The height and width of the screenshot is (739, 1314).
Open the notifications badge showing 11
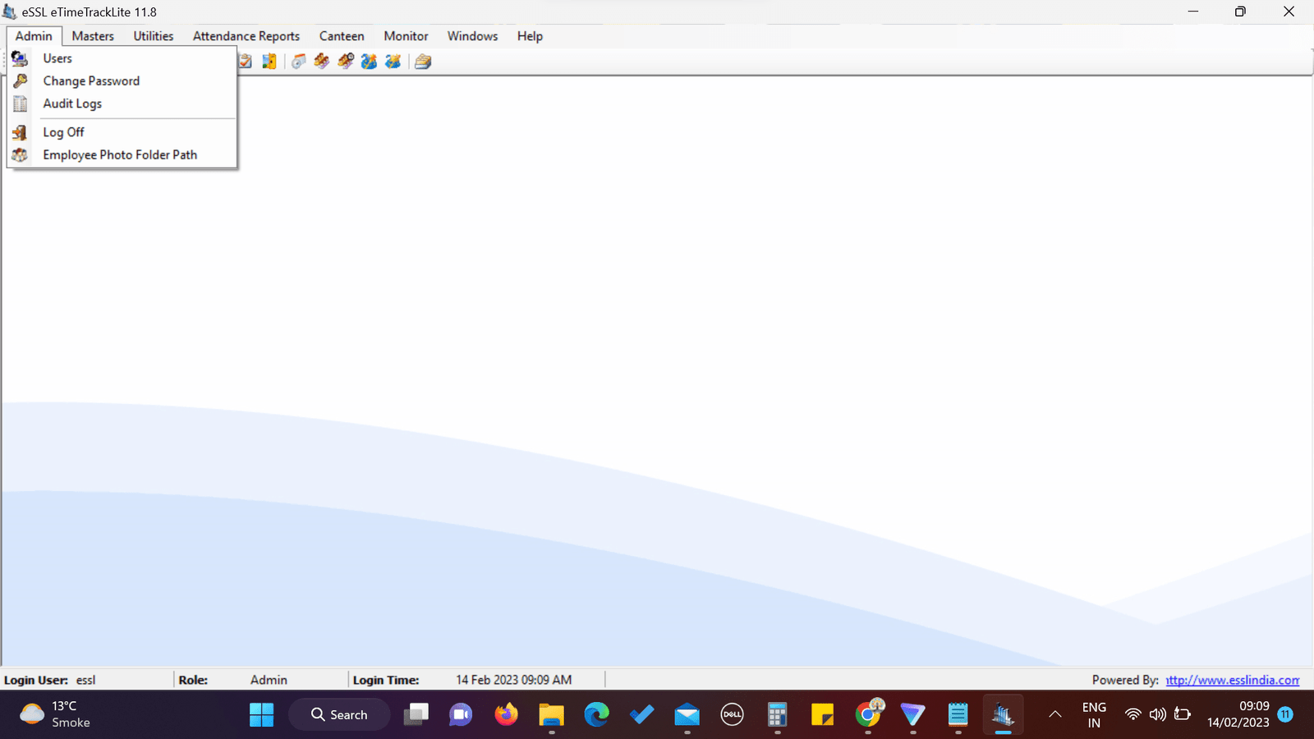[x=1285, y=714]
